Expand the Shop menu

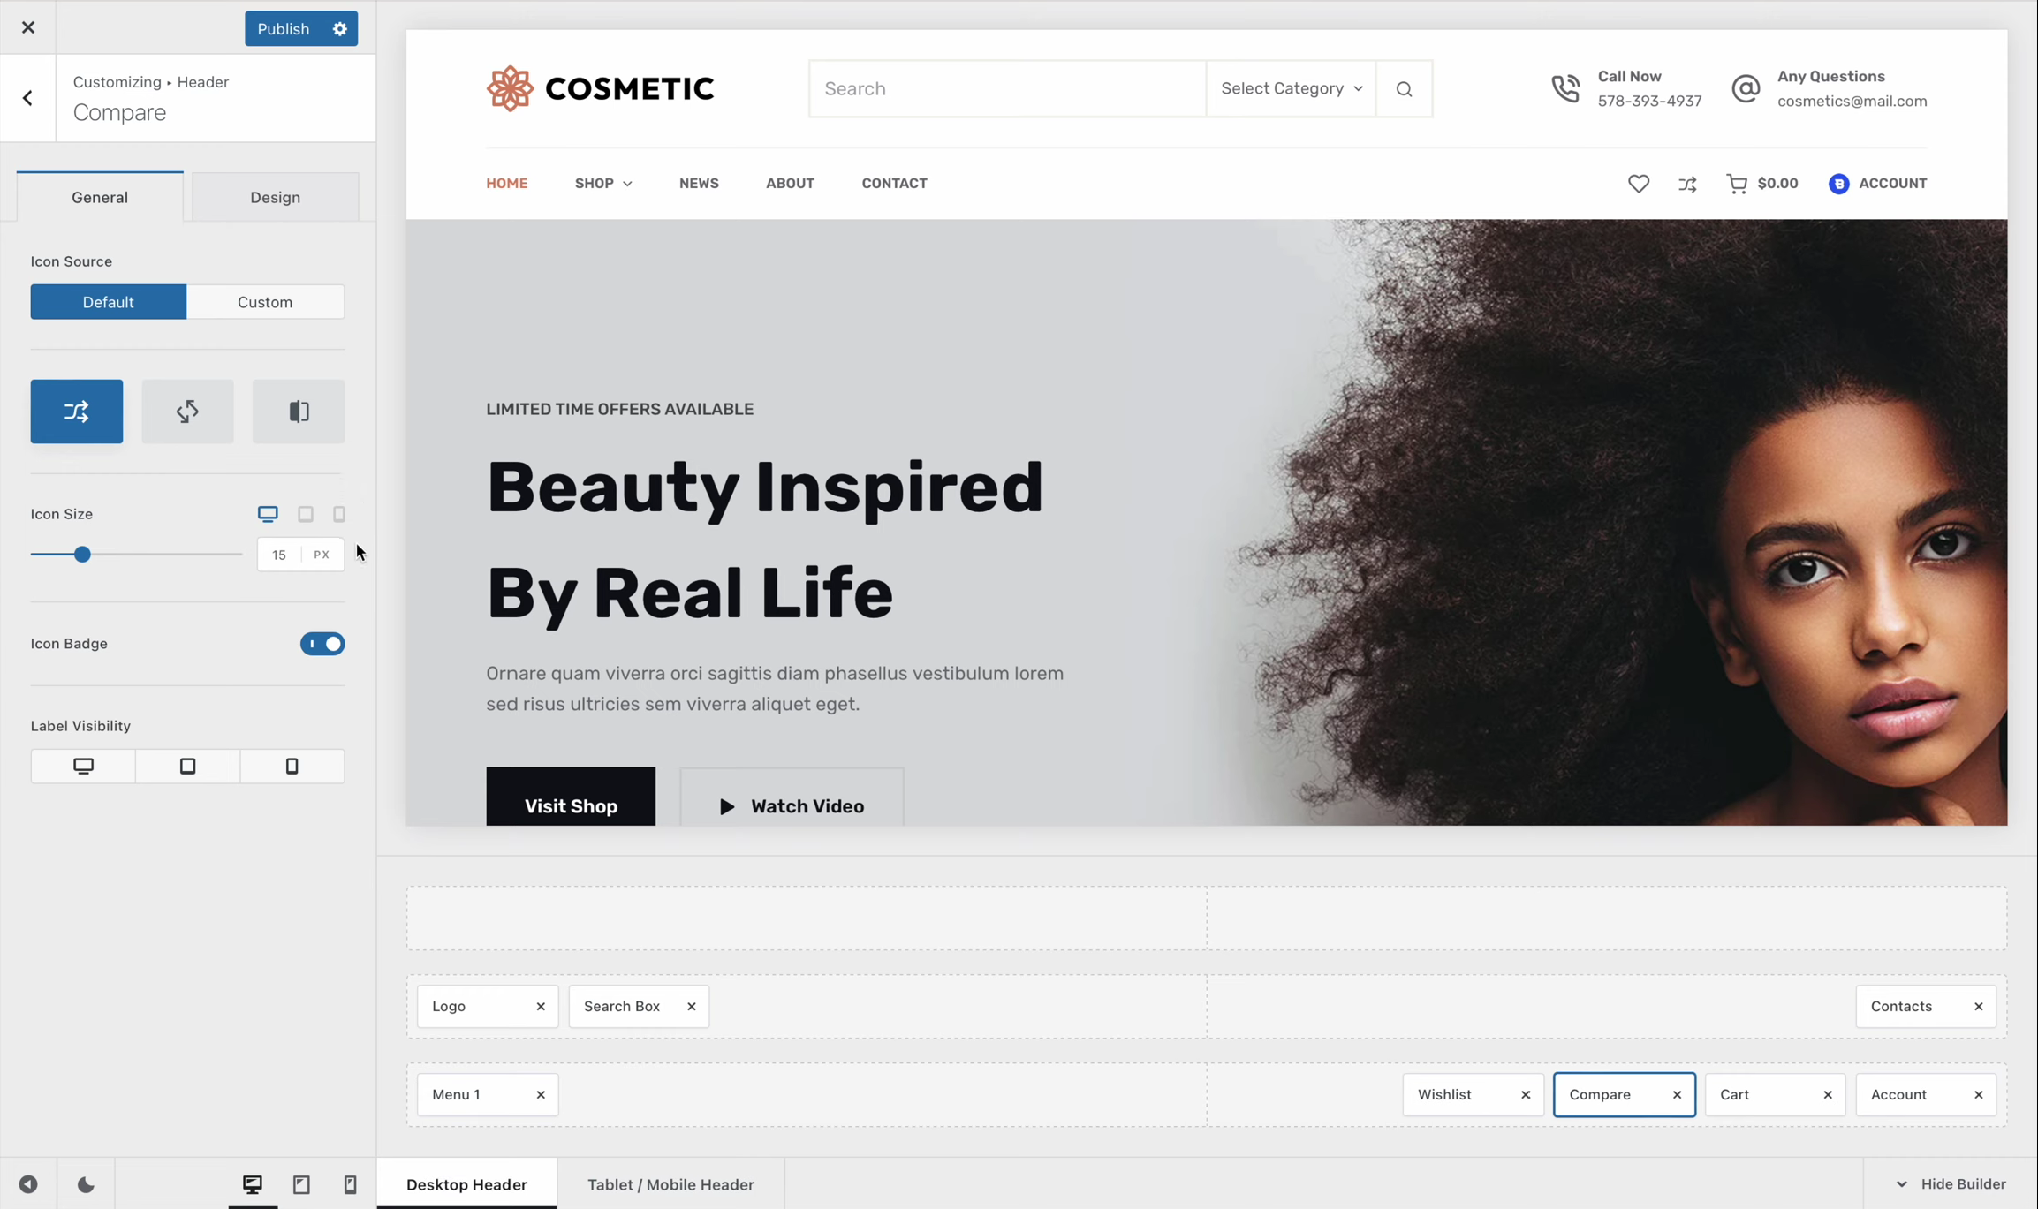click(x=603, y=184)
